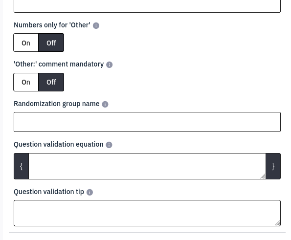The width and height of the screenshot is (291, 240).
Task: Click info icon beside 'Other:' comment mandatory
Action: (x=110, y=65)
